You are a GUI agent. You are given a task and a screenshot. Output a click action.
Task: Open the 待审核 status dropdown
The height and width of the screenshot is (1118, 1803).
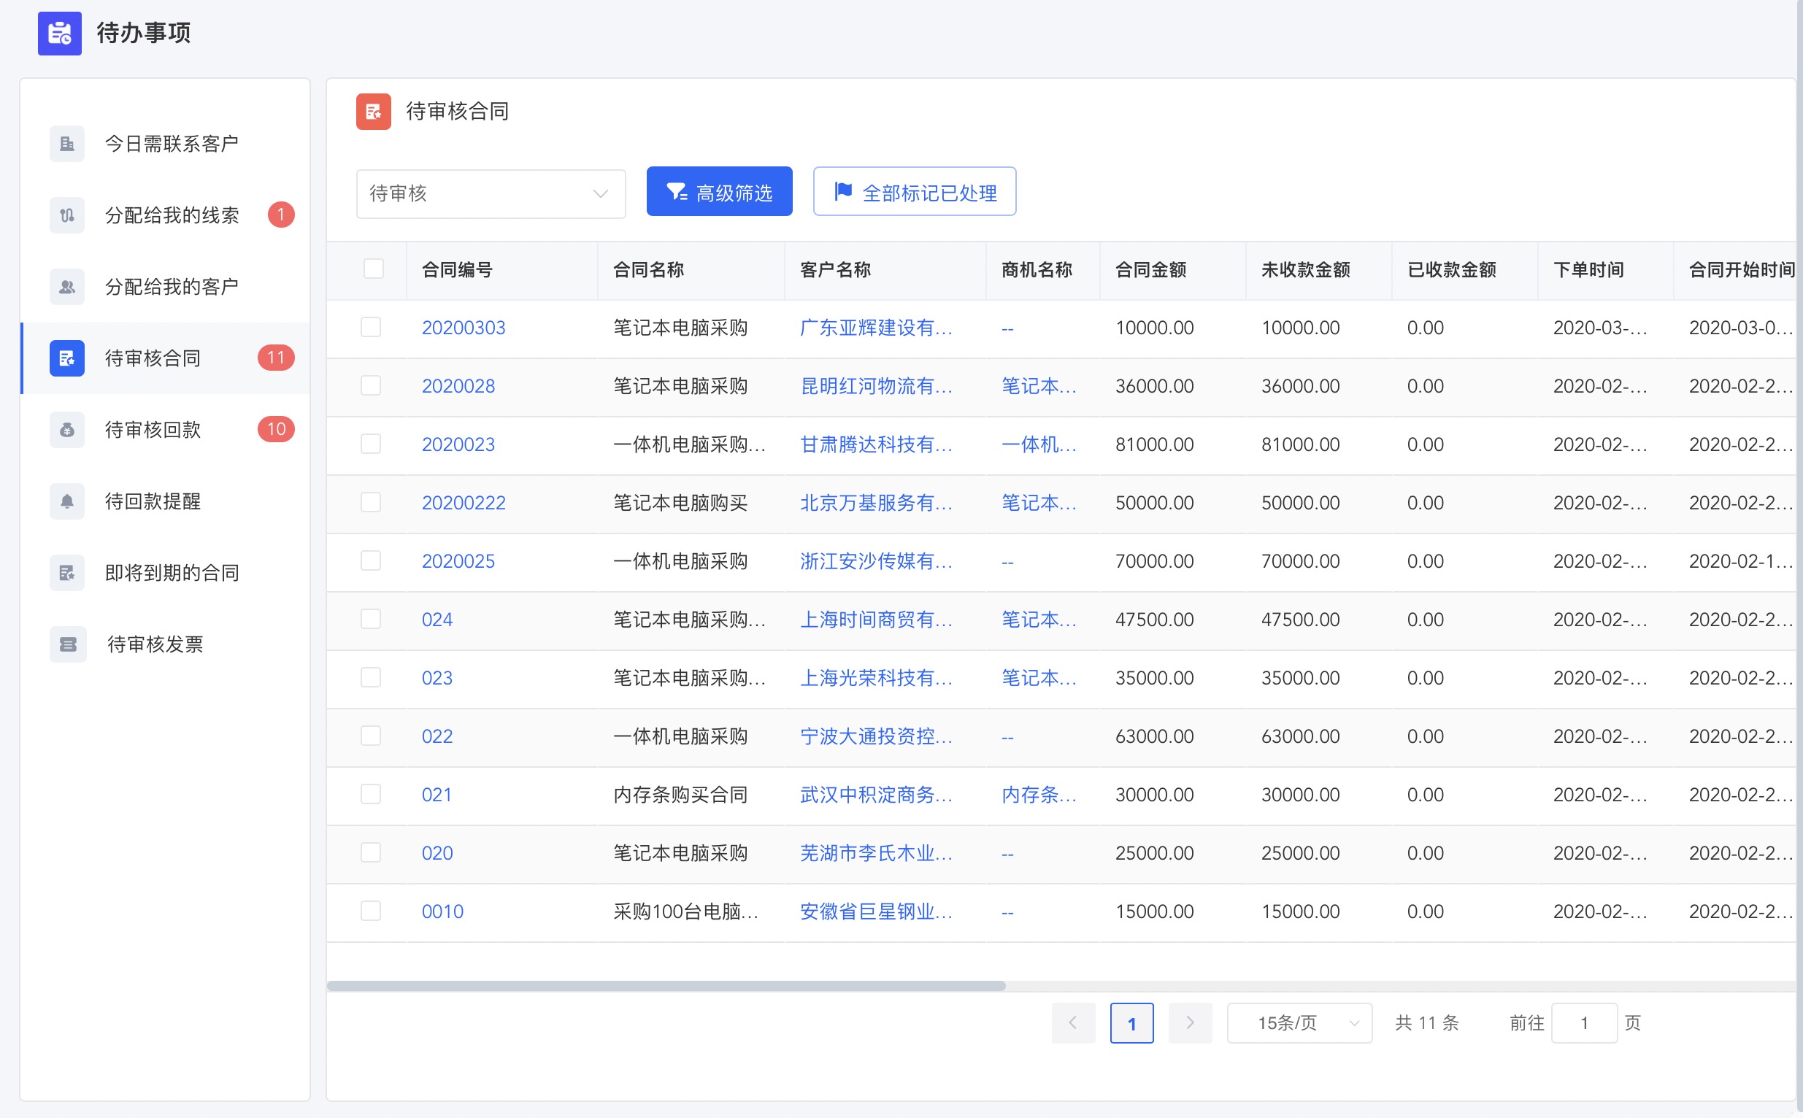[491, 193]
